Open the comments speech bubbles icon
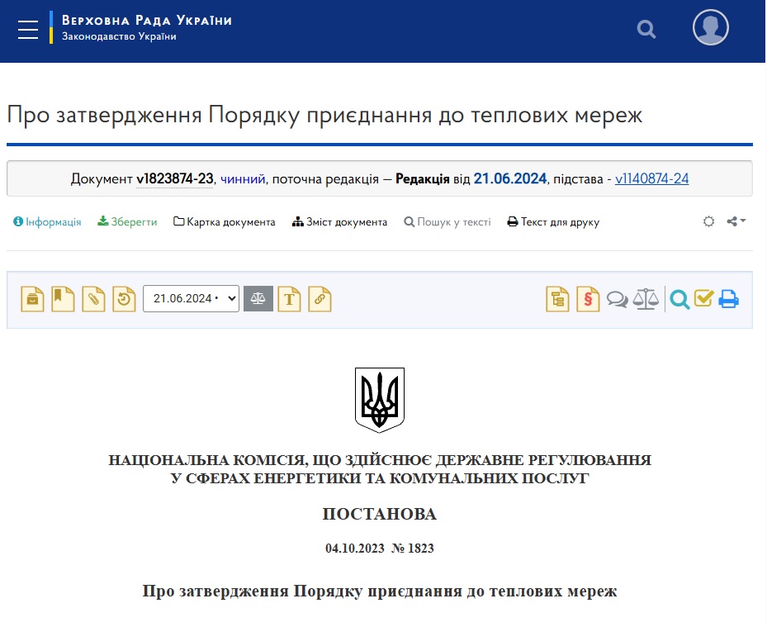 (617, 299)
